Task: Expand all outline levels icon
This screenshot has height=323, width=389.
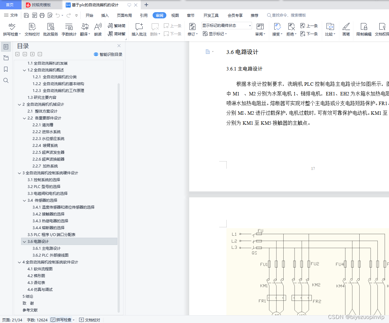Action: pyautogui.click(x=32, y=54)
